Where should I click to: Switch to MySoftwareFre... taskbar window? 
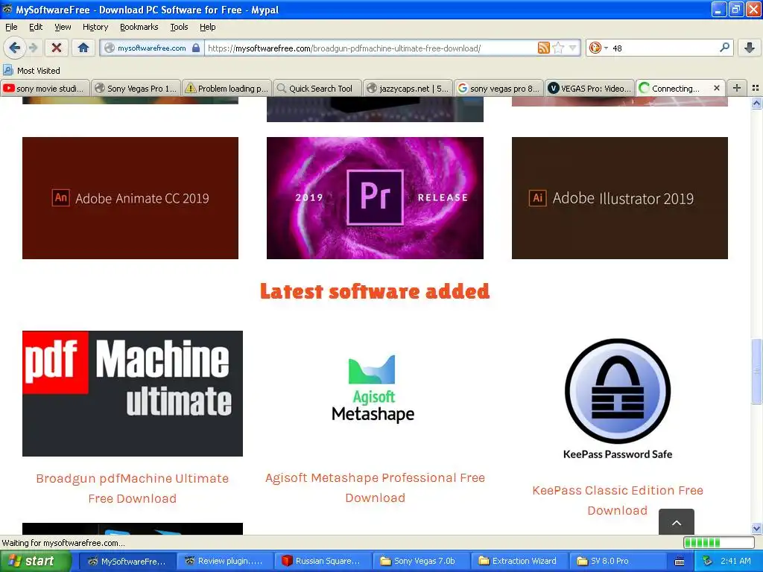(127, 561)
